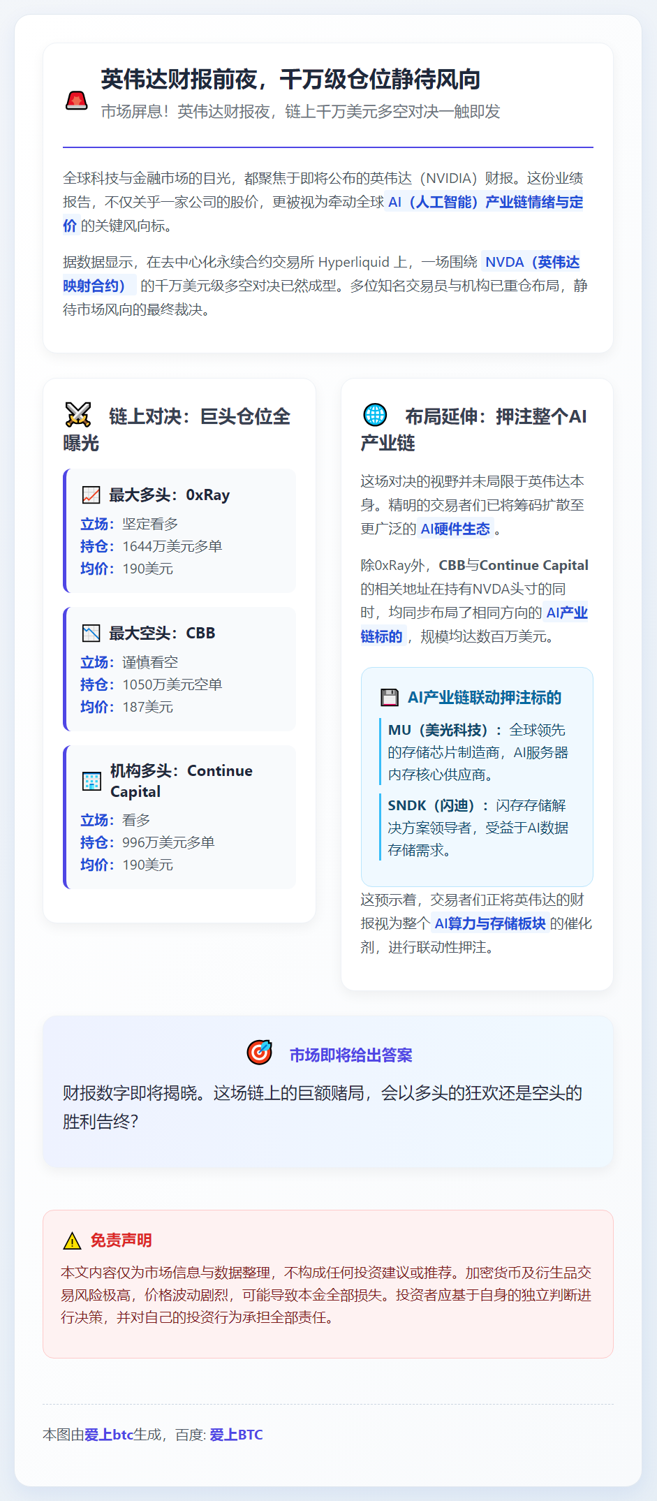This screenshot has height=1501, width=657.
Task: Select the 机构多头：Continue Capital title
Action: (182, 781)
